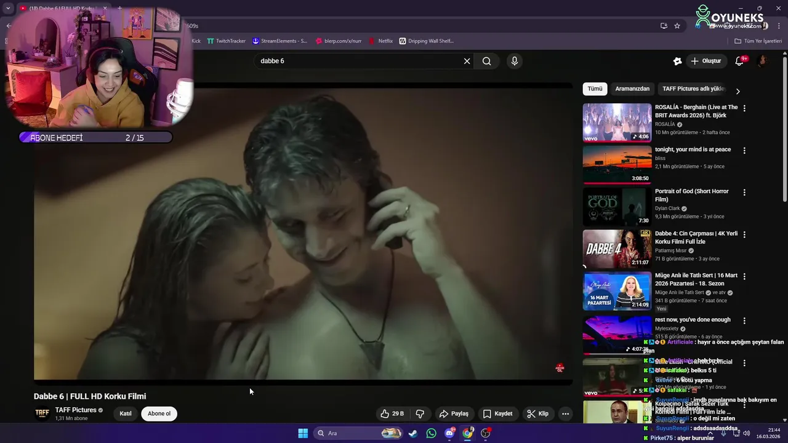Open the Dripping Wall Shelf bookmark
Image resolution: width=788 pixels, height=443 pixels.
(x=427, y=41)
